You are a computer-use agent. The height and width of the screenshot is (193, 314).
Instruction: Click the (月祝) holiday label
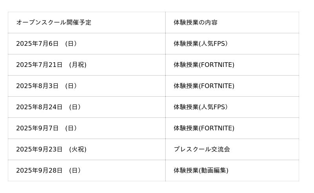pyautogui.click(x=78, y=65)
